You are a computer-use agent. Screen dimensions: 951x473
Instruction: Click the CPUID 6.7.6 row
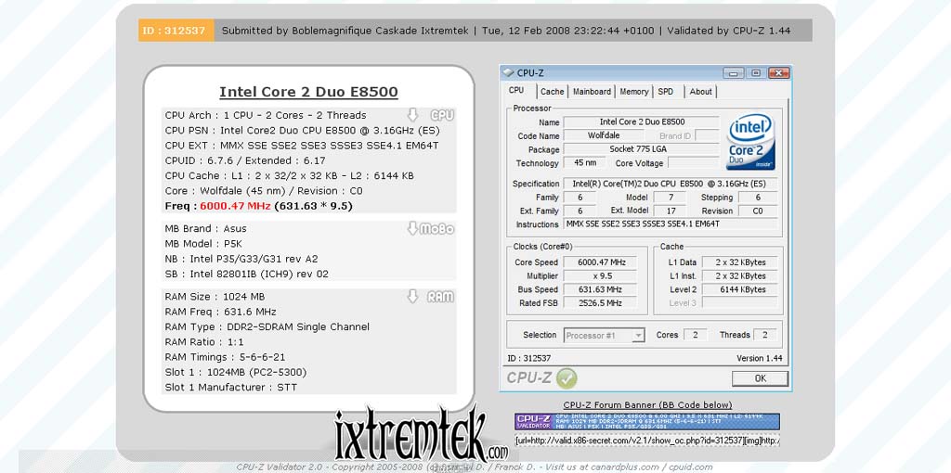[x=245, y=160]
